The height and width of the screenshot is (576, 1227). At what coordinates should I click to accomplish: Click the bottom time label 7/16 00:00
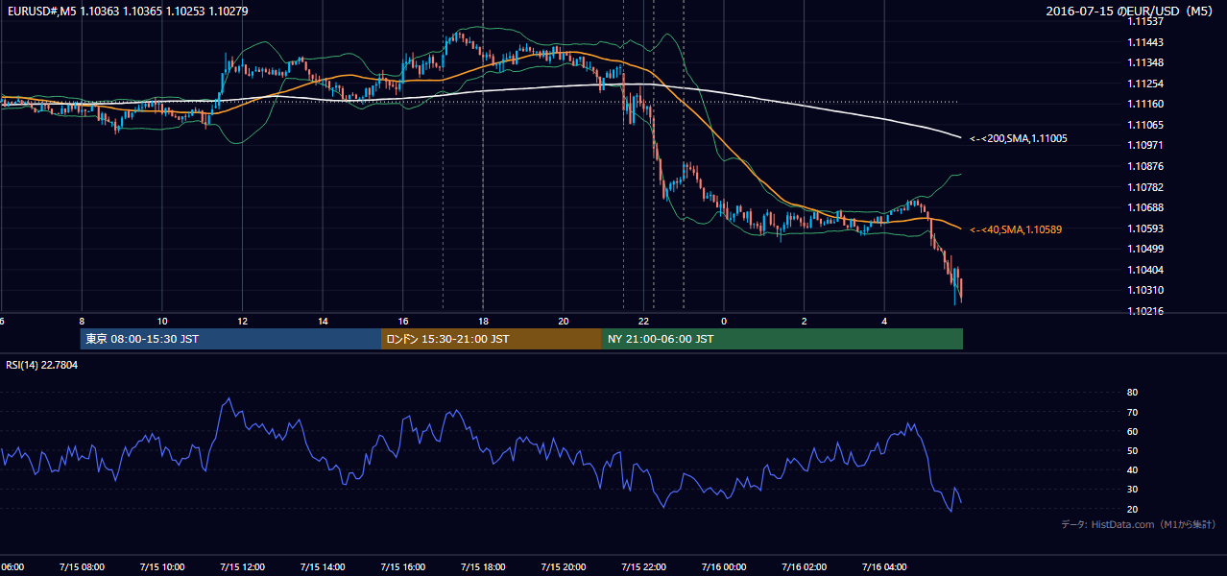coord(724,566)
